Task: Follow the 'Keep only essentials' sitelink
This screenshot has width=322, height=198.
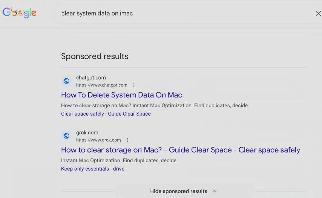Action: (85, 169)
